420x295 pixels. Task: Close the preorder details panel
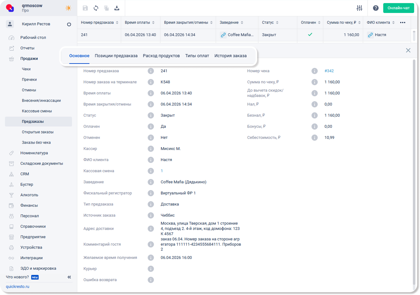408,50
